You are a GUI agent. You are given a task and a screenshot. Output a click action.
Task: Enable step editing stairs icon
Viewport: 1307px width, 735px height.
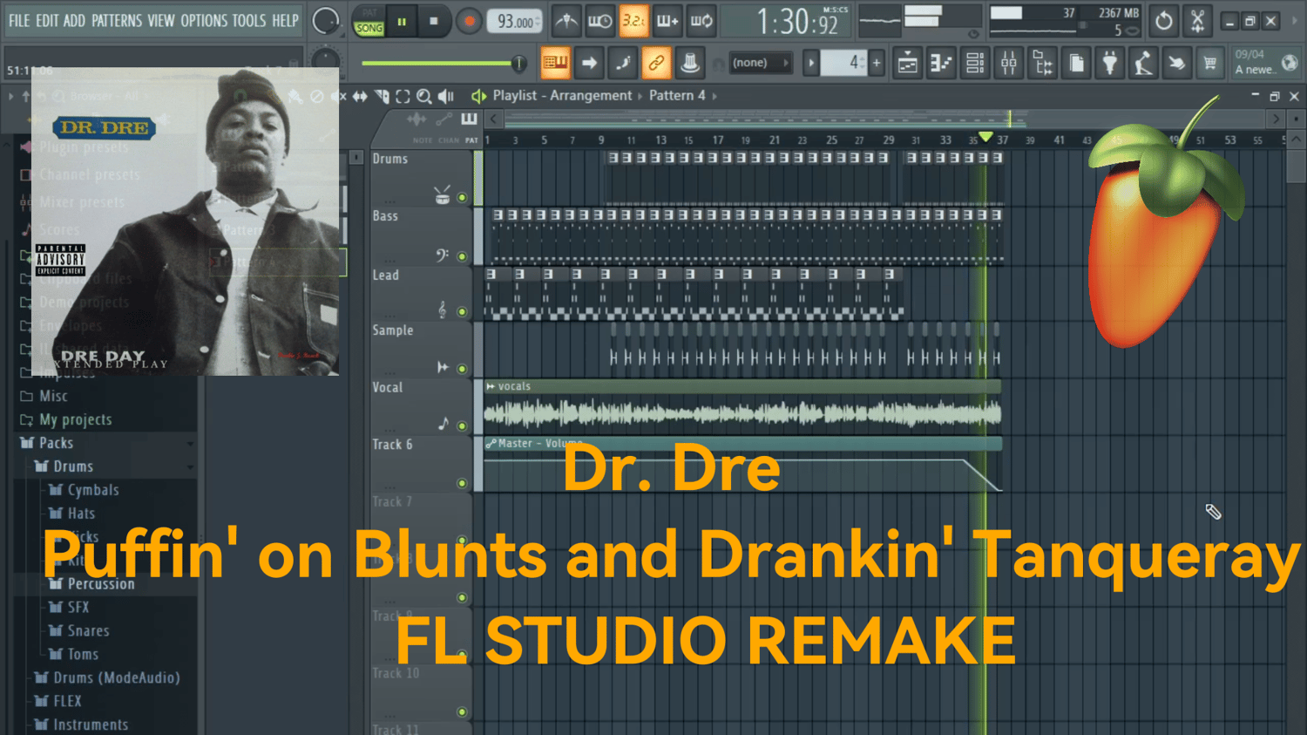[x=623, y=63]
